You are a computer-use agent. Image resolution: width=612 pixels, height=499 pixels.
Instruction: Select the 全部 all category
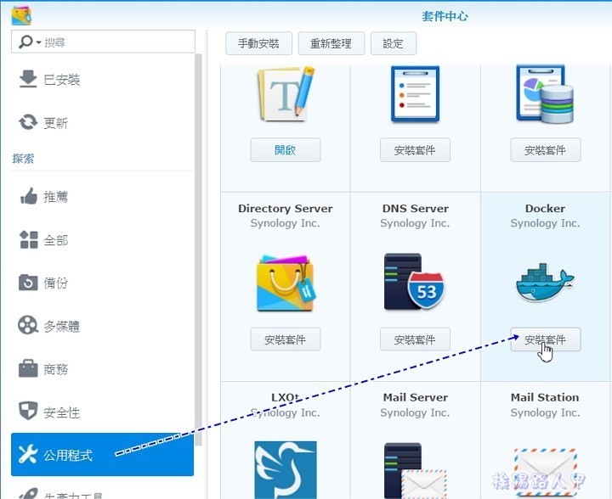pos(103,240)
